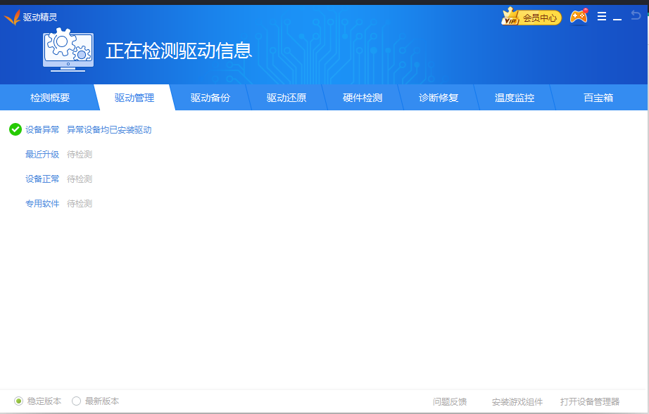The width and height of the screenshot is (649, 414).
Task: Open the 温度监控 tab
Action: [515, 98]
